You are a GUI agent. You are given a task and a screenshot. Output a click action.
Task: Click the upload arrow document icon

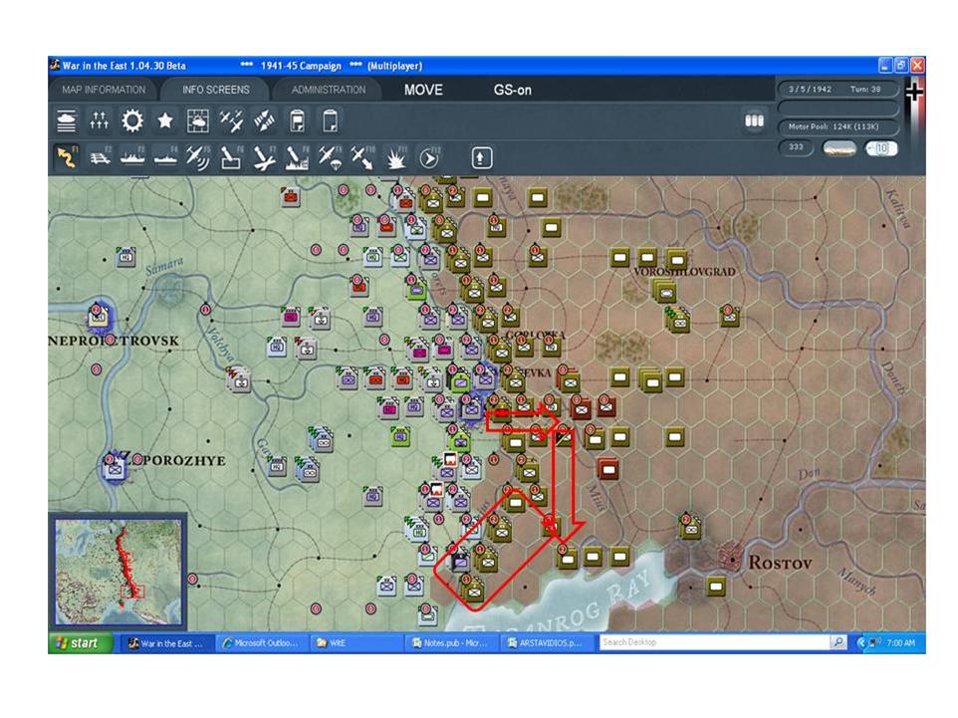point(480,158)
